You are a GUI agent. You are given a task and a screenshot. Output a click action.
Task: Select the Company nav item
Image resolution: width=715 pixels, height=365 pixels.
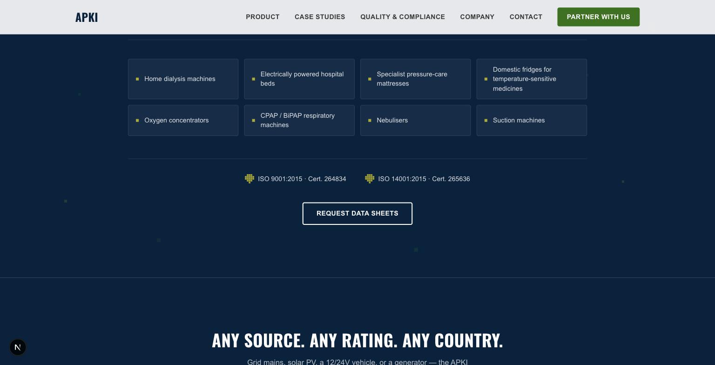click(477, 17)
